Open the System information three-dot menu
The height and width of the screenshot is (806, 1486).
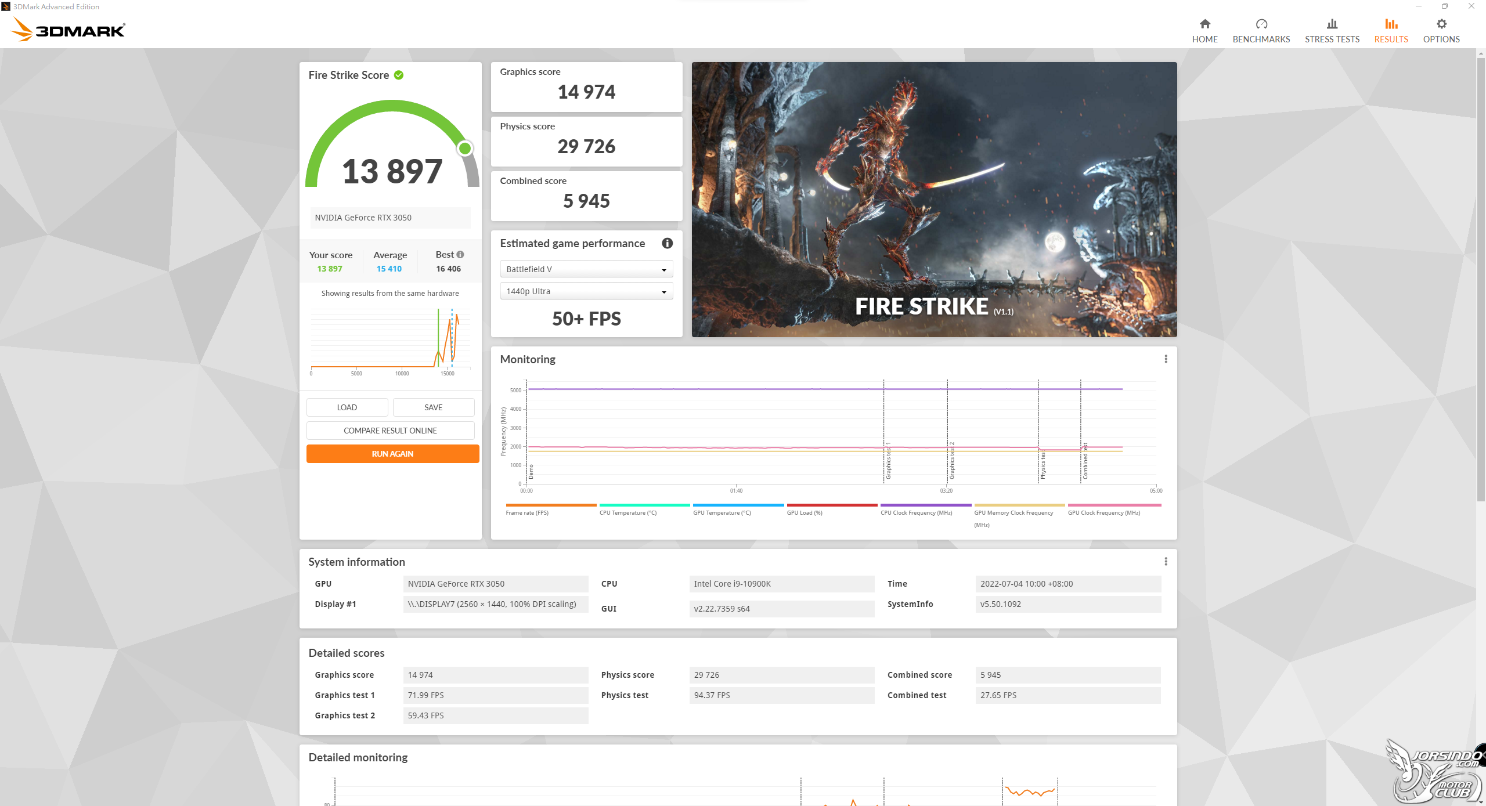(x=1166, y=562)
